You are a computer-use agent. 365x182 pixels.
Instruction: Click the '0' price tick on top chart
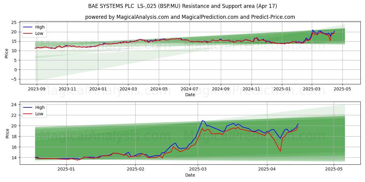[16, 70]
